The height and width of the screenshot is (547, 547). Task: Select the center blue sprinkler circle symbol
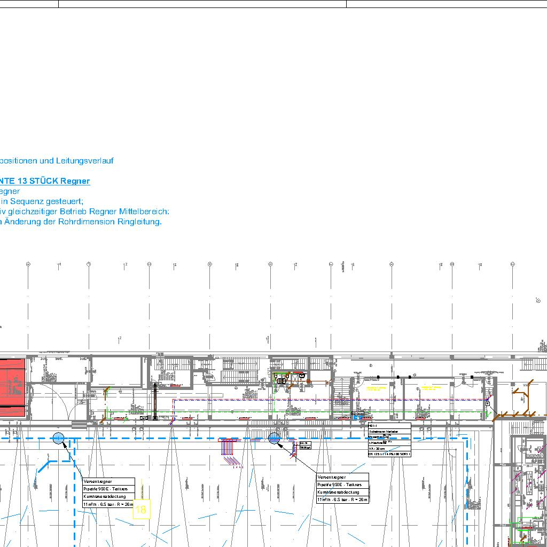(274, 439)
